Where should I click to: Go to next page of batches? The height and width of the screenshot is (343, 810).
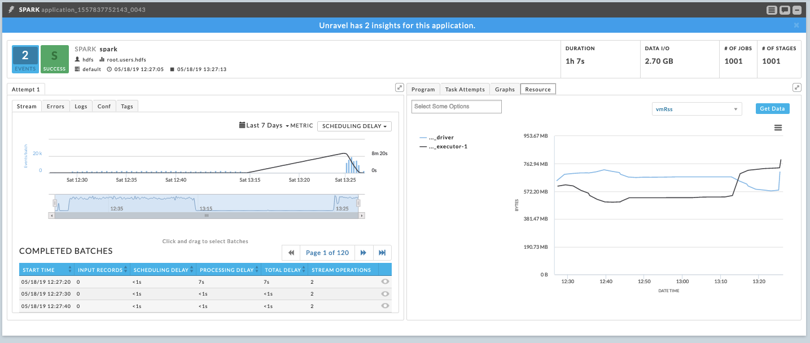coord(364,253)
